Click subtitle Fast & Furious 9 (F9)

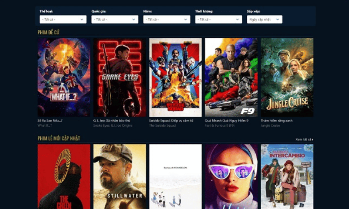pos(220,125)
